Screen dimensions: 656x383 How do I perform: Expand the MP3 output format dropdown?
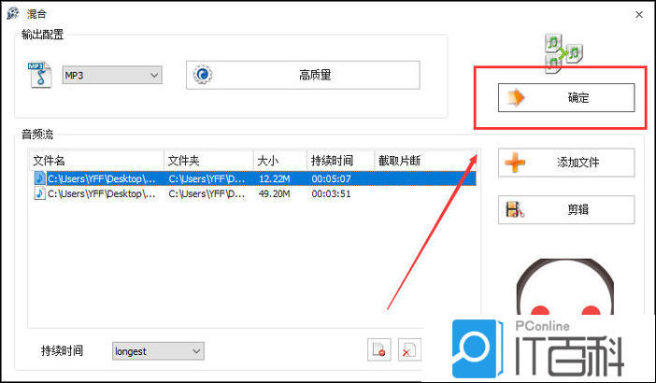[112, 76]
